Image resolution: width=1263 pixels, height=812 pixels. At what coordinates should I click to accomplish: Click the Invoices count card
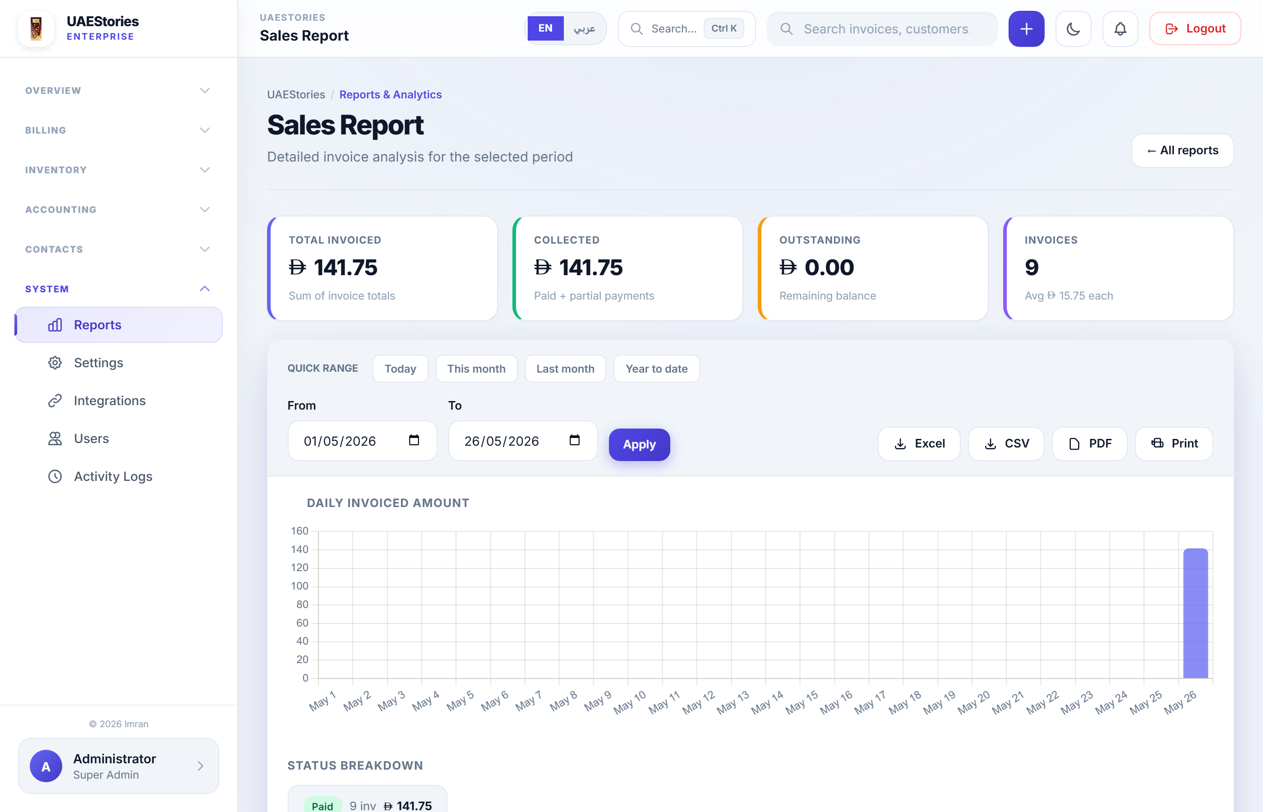coord(1119,268)
